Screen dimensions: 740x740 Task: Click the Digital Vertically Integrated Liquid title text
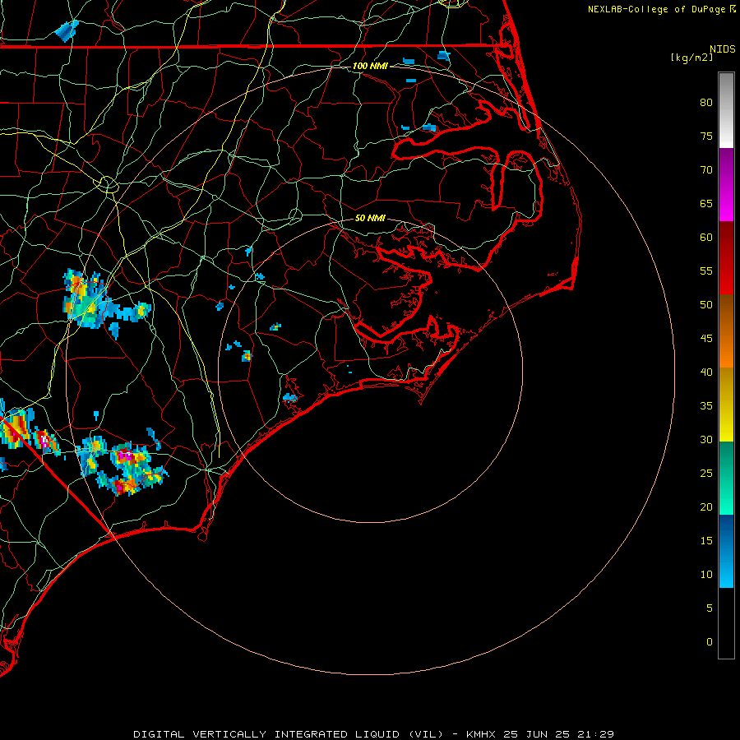289,734
